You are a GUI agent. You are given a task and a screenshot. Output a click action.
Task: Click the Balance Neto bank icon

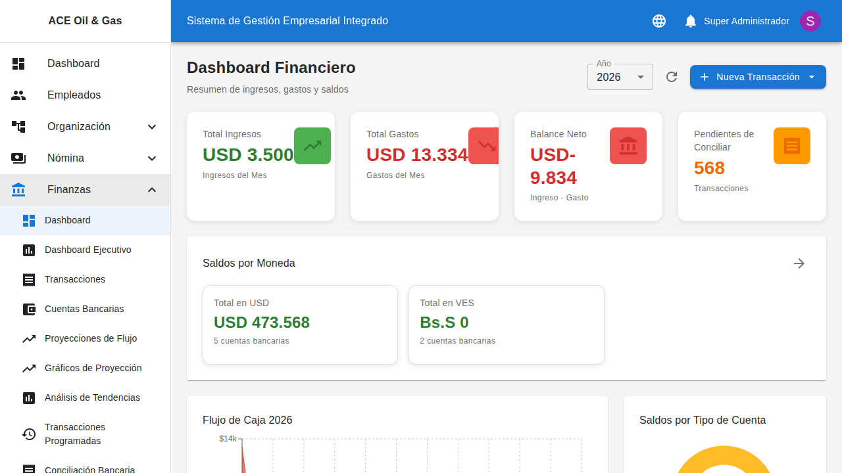pos(628,145)
